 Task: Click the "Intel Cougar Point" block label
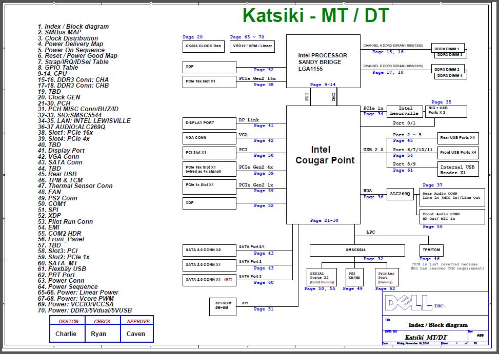click(x=325, y=155)
